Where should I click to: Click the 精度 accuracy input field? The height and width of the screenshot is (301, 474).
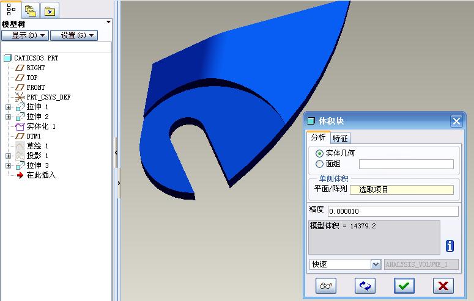(393, 211)
